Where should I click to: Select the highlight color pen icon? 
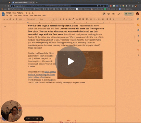tap(73, 19)
